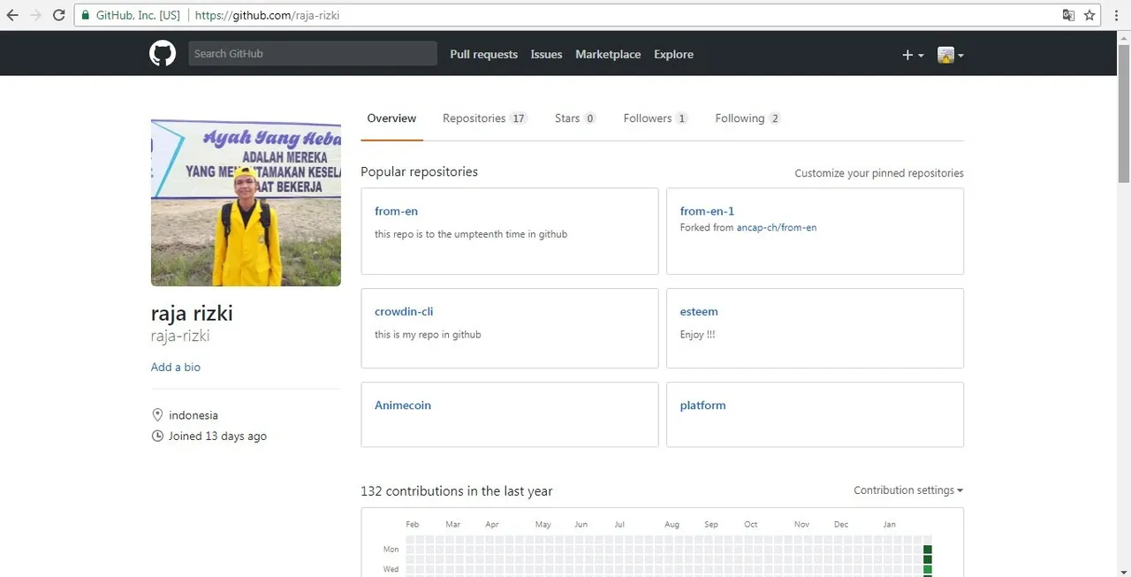Image resolution: width=1131 pixels, height=577 pixels.
Task: Click the secure padlock icon
Action: (85, 15)
